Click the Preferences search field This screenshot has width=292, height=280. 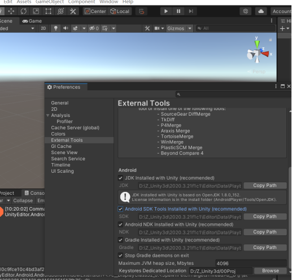(233, 94)
